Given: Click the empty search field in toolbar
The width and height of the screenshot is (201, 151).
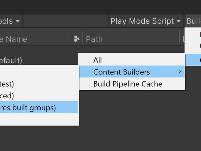Looking at the screenshot, I should (x=65, y=21).
